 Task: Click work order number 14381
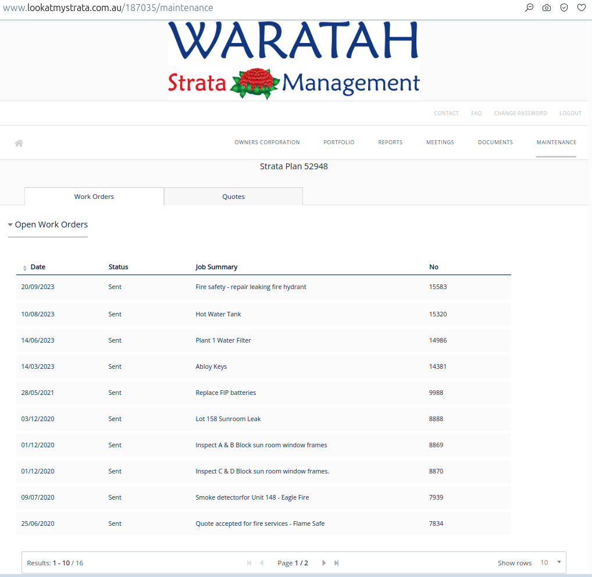coord(437,366)
